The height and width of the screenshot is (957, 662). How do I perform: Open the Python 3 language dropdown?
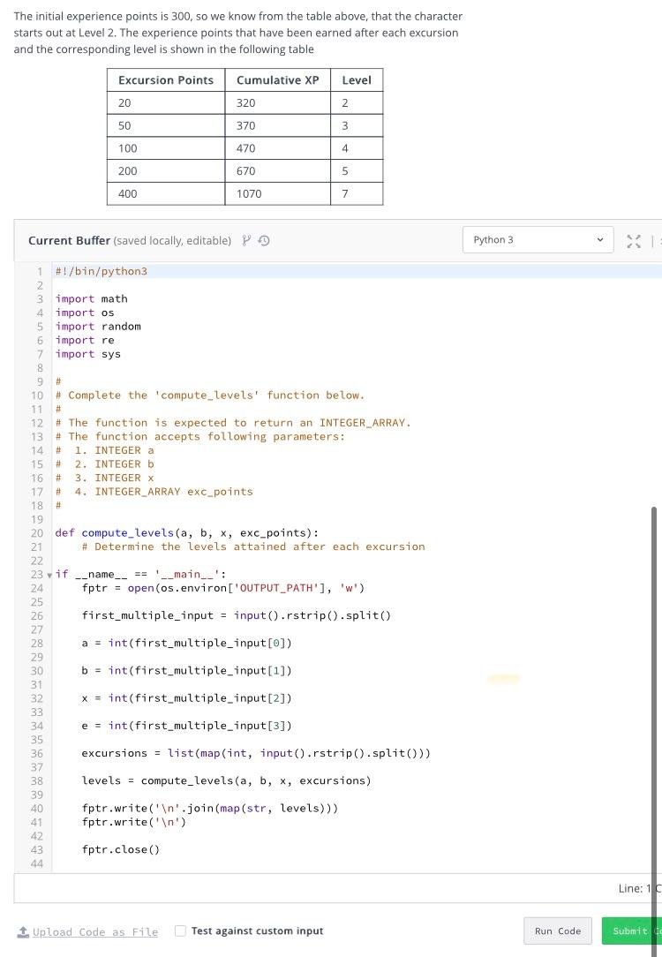coord(538,240)
